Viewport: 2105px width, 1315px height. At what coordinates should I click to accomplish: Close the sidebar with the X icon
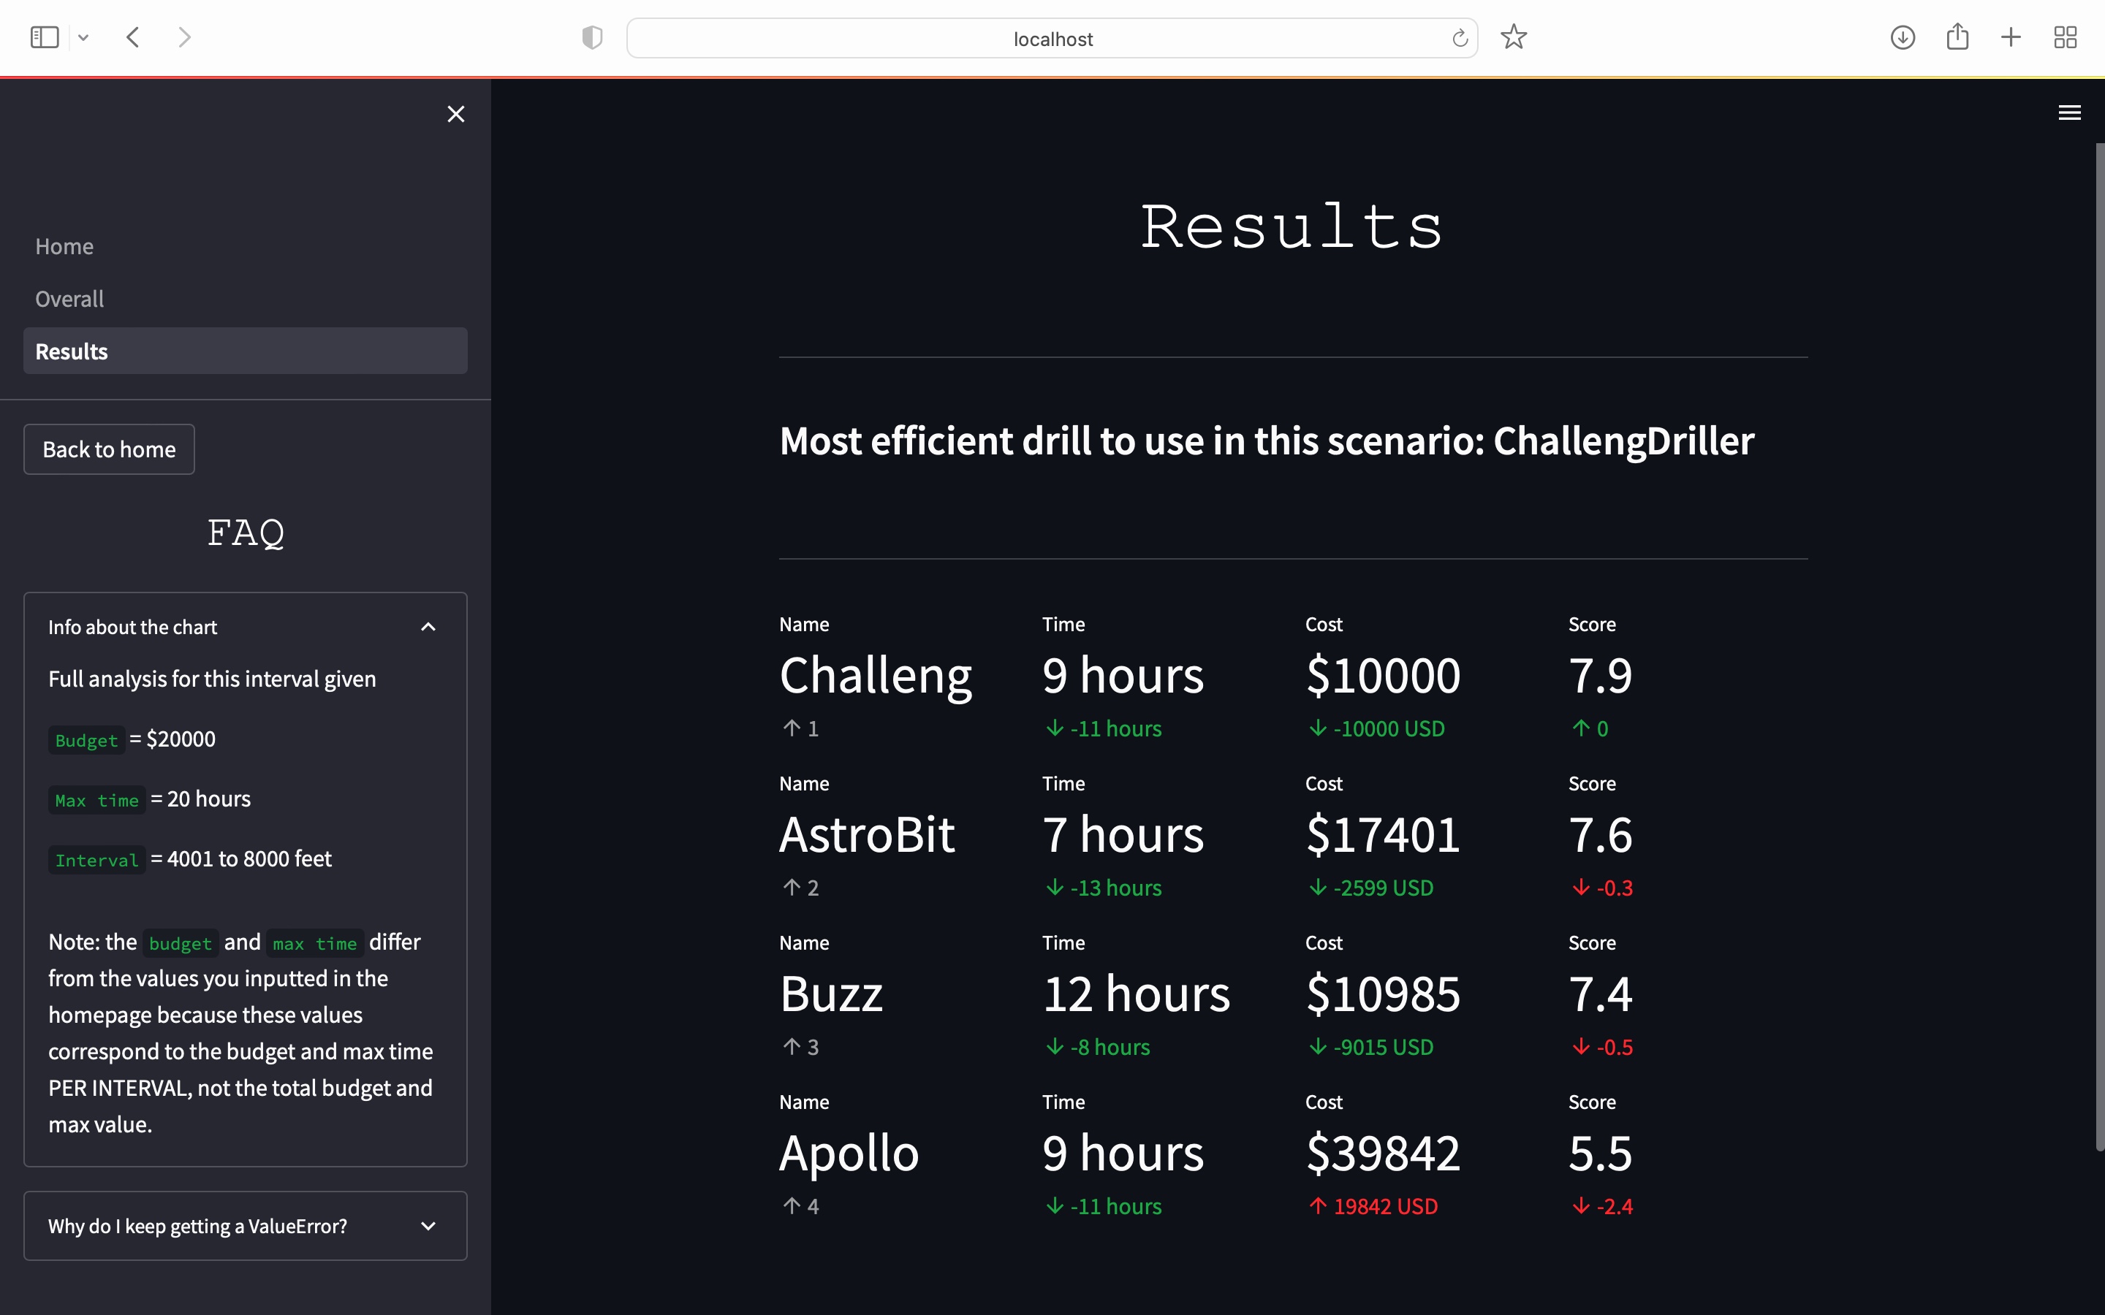(456, 114)
